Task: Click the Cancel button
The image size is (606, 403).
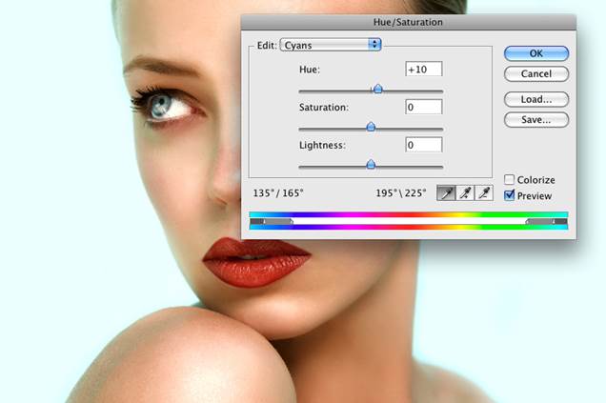Action: click(536, 73)
